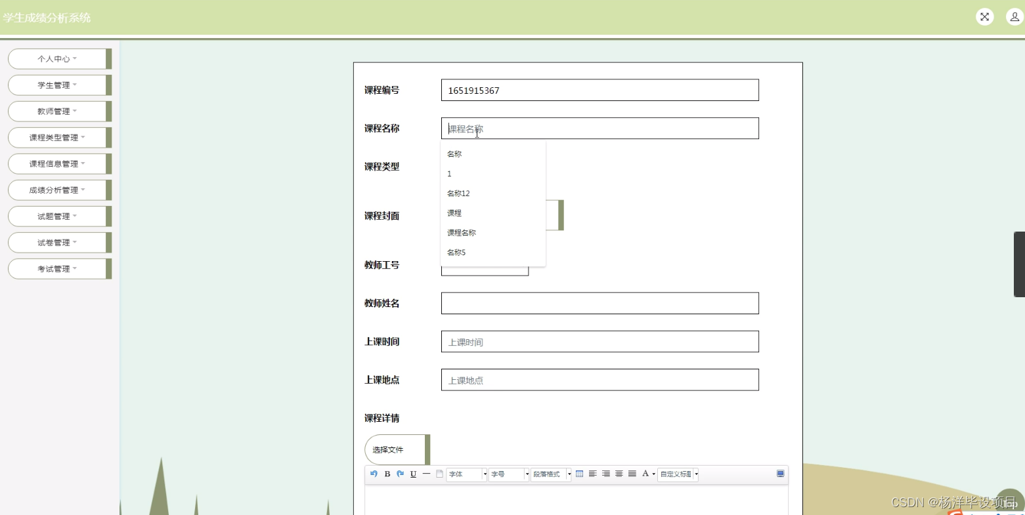1025x515 pixels.
Task: Select suggestion 名称12 from autocomplete list
Action: (493, 194)
